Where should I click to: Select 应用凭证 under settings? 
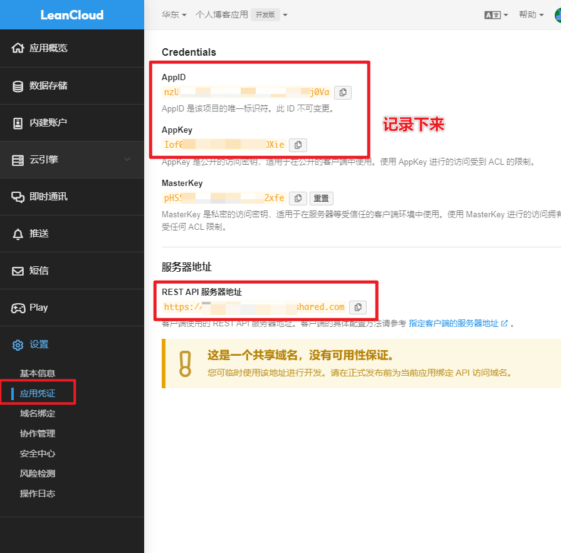point(38,393)
